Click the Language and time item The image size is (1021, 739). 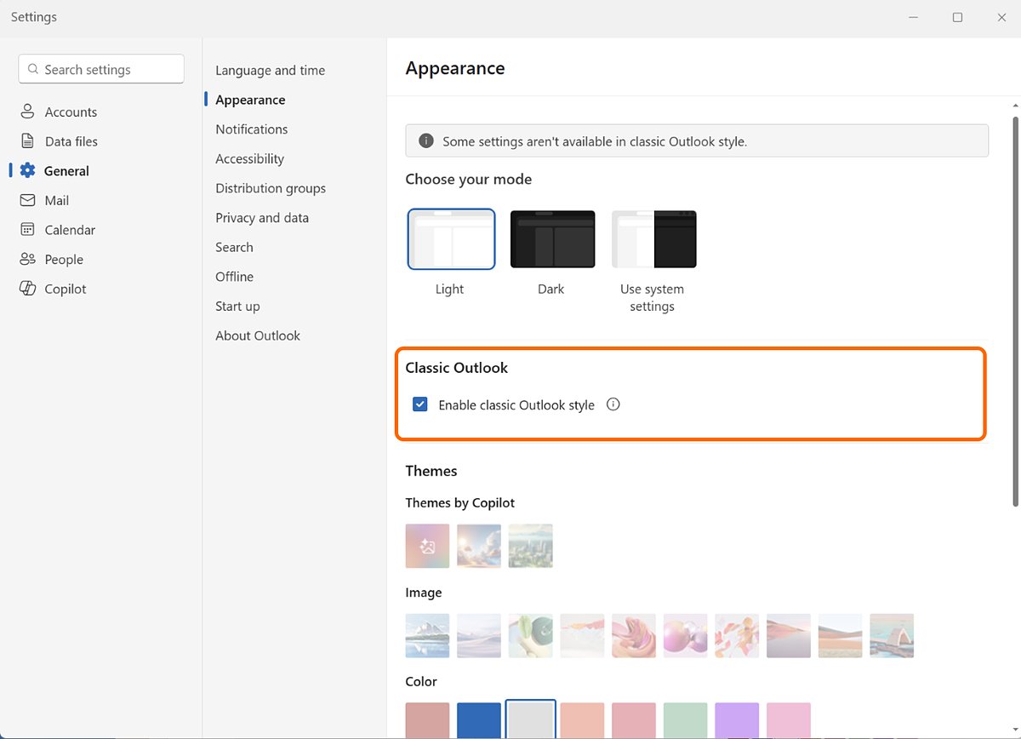coord(270,71)
